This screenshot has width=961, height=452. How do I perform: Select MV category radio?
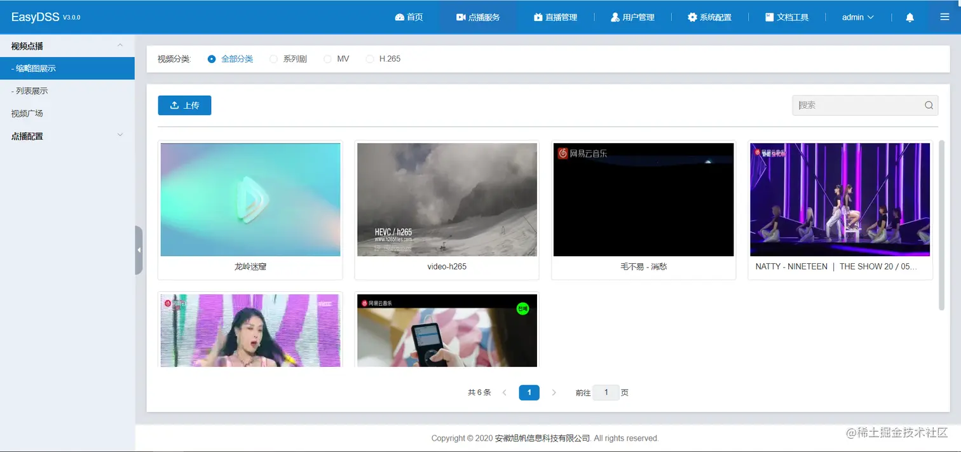point(327,58)
